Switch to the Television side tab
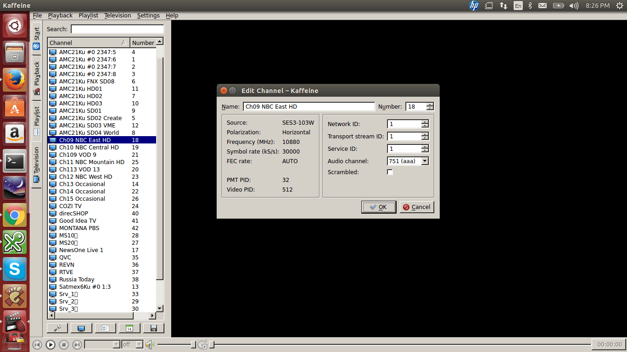Image resolution: width=627 pixels, height=352 pixels. [36, 165]
